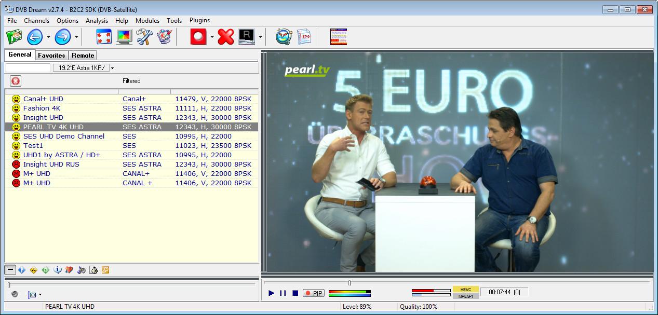Click the black R monitor icon
The height and width of the screenshot is (315, 658).
tap(246, 37)
